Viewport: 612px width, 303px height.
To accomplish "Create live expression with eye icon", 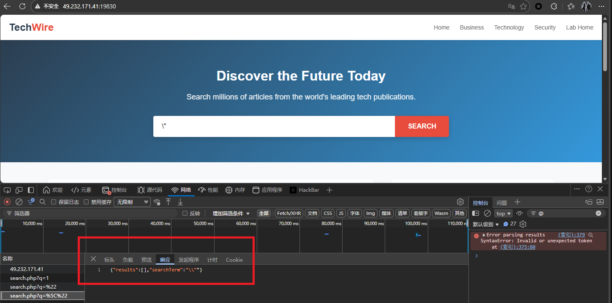I will (520, 214).
